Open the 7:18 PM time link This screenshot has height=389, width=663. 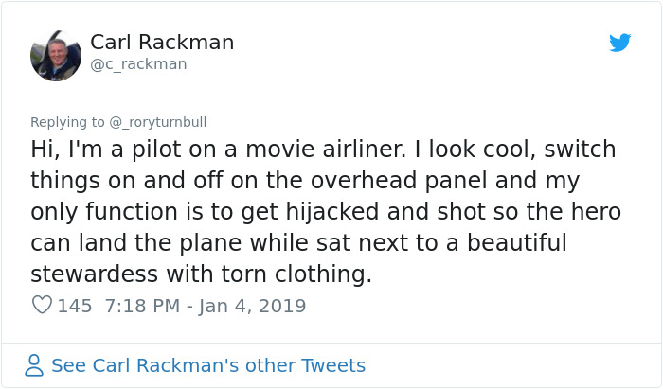click(x=137, y=306)
